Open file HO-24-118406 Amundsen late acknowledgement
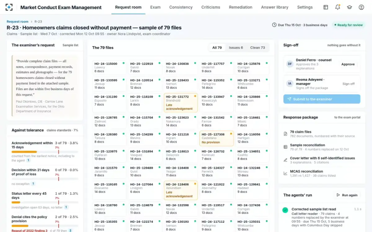This screenshot has height=232, width=372. click(x=181, y=190)
